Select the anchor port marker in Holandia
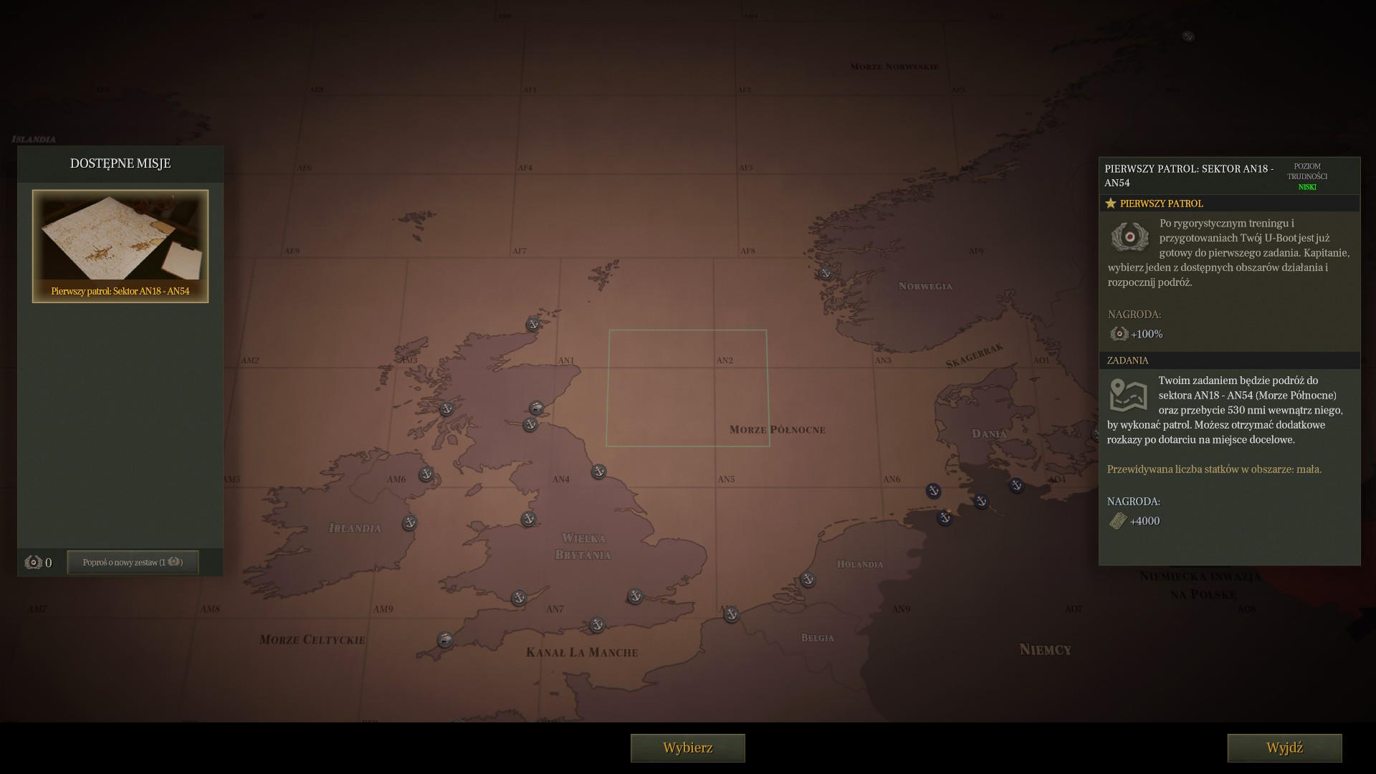1376x774 pixels. (808, 579)
